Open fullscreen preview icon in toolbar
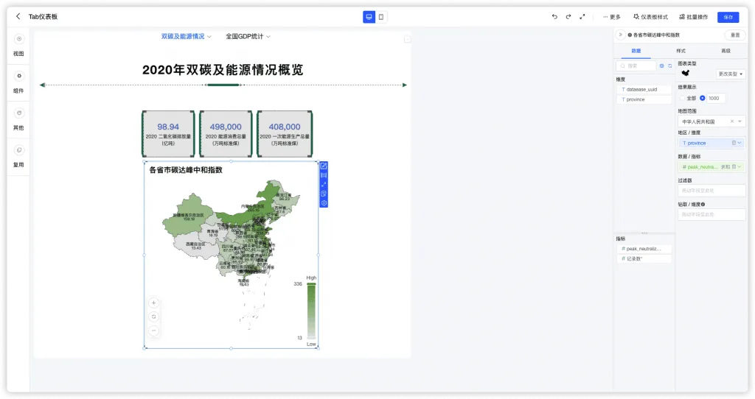 [x=582, y=17]
